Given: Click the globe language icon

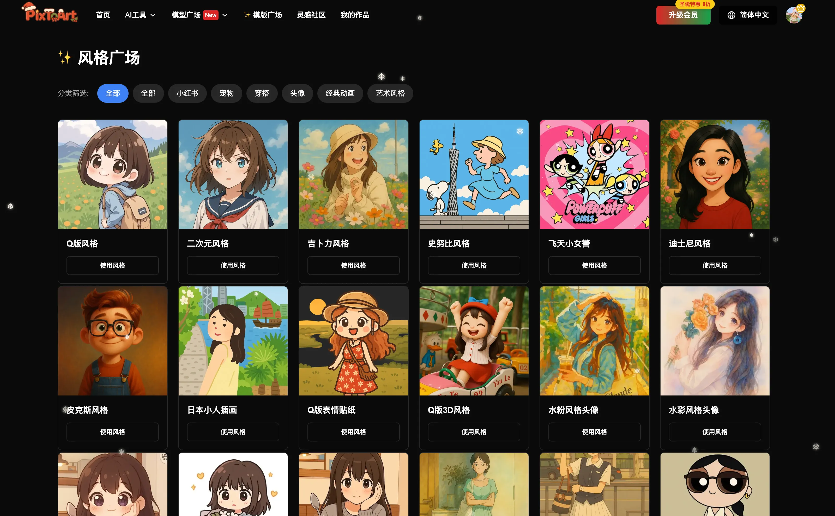Looking at the screenshot, I should [x=731, y=15].
